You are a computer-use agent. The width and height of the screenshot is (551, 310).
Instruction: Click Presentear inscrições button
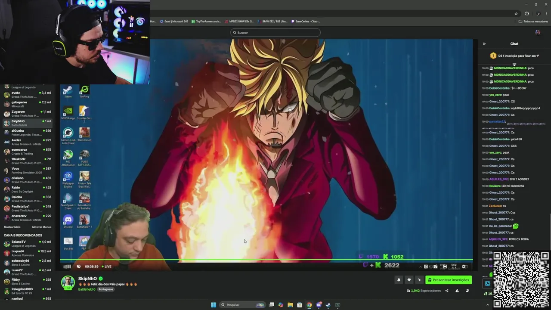[x=449, y=280]
